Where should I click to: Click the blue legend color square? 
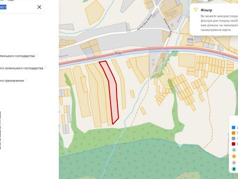(234, 127)
